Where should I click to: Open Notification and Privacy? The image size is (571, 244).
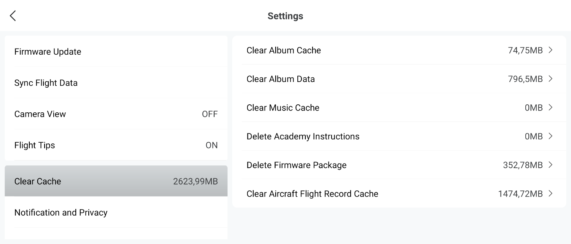point(61,213)
